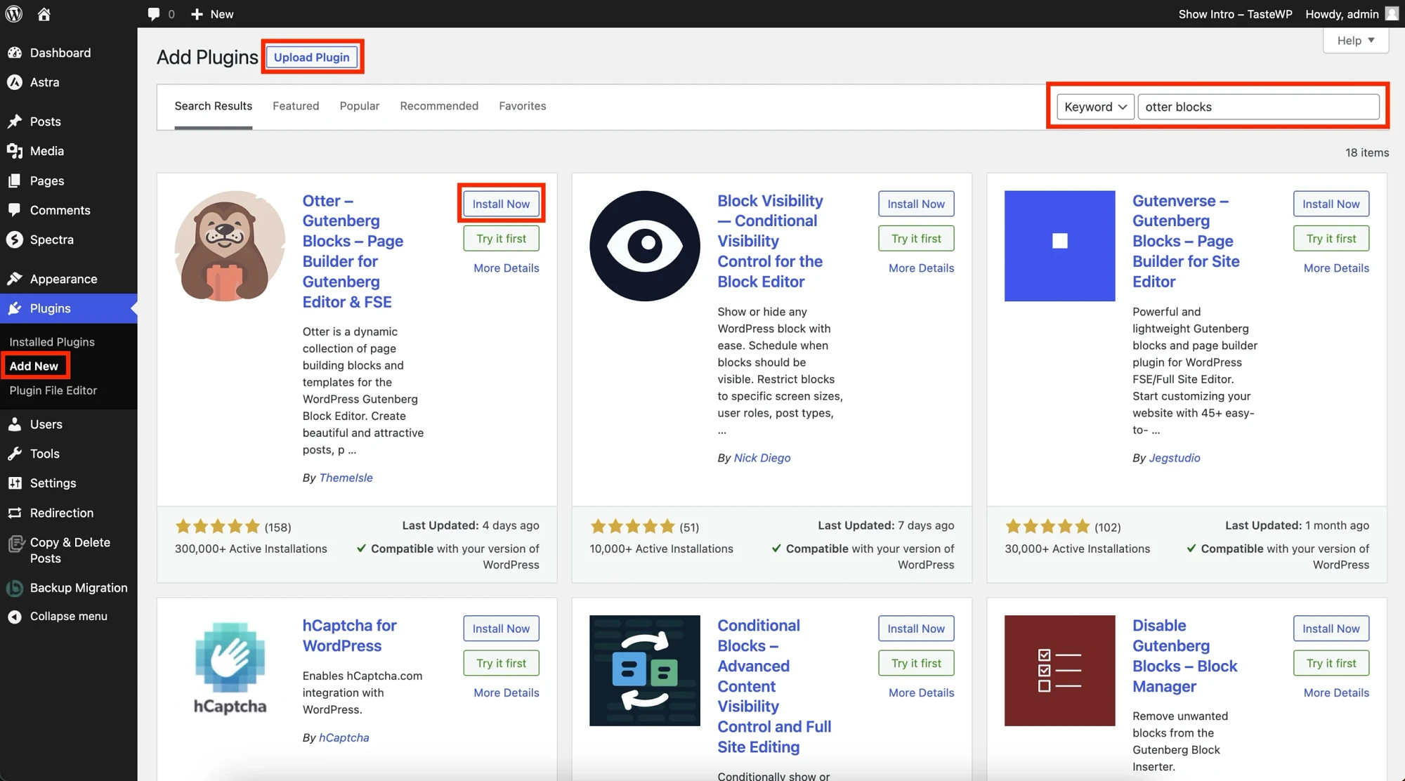The height and width of the screenshot is (781, 1405).
Task: Switch to the Featured plugins tab
Action: pos(295,106)
